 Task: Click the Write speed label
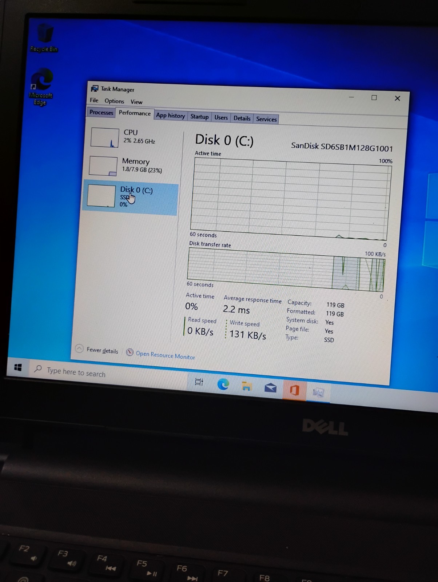point(244,323)
